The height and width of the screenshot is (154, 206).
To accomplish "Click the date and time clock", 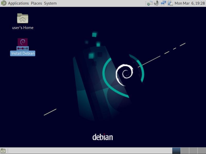I will pos(189,3).
